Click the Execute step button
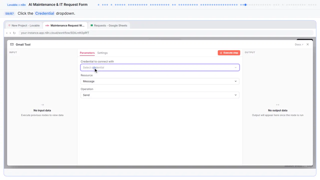This screenshot has height=180, width=320. tap(229, 53)
